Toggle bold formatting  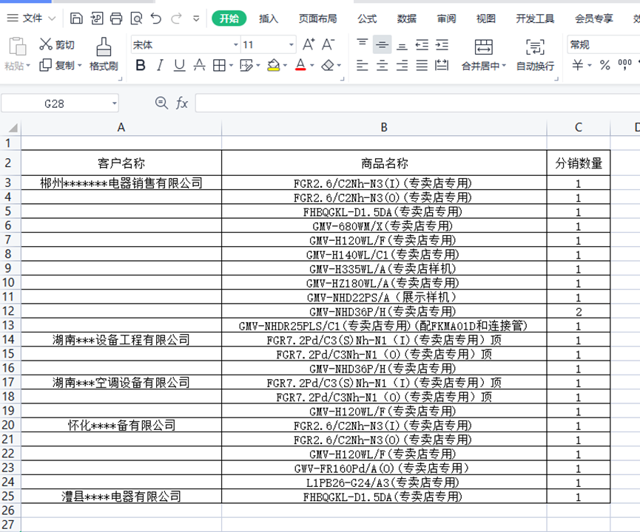pyautogui.click(x=141, y=65)
